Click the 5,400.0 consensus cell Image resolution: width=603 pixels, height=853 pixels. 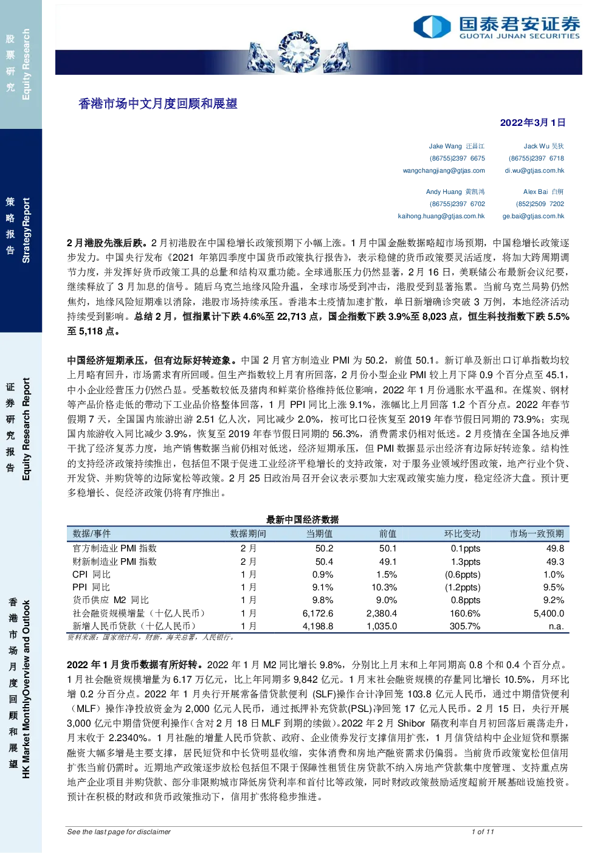(549, 613)
